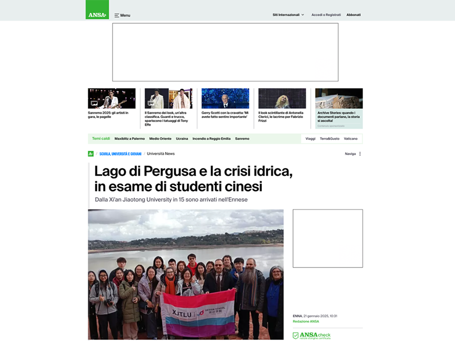455x341 pixels.
Task: Open the Vaticano section link
Action: click(350, 139)
